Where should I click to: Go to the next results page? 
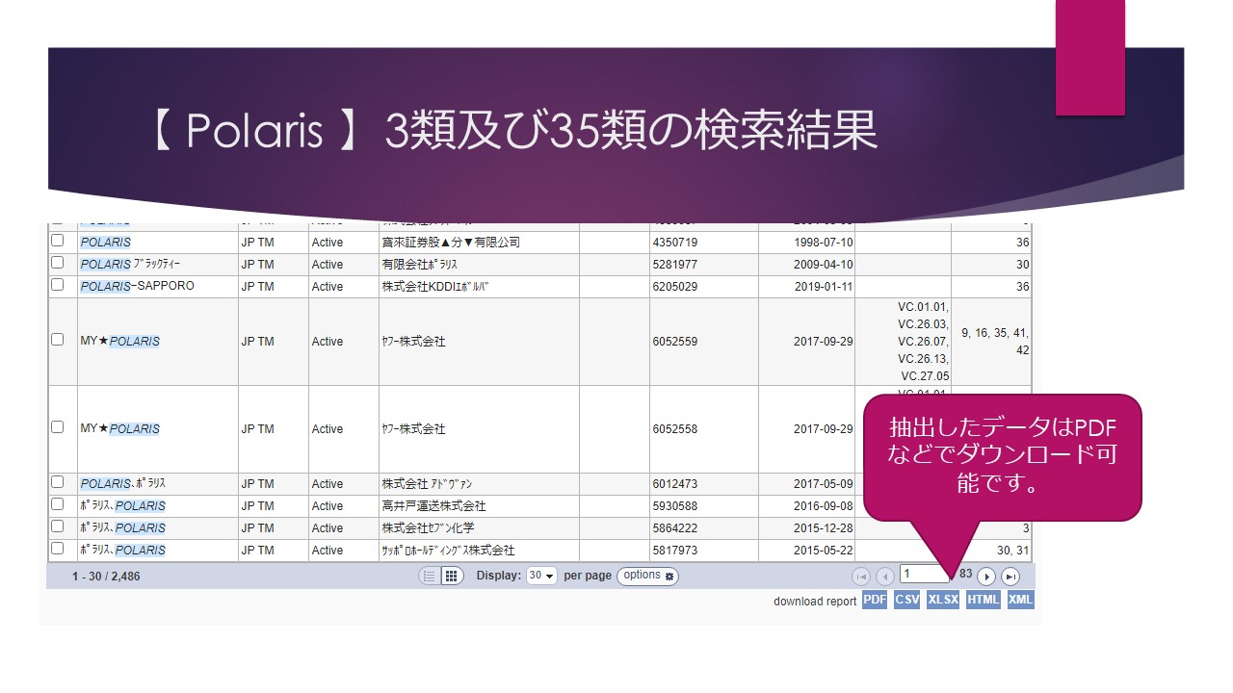tap(986, 577)
